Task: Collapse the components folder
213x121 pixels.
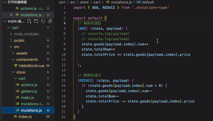Action: point(13,59)
